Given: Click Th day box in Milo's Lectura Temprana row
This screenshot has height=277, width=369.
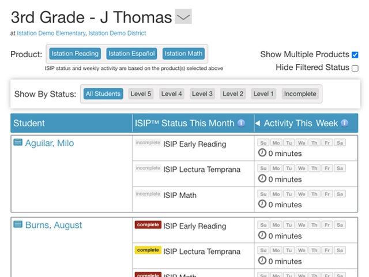Looking at the screenshot, I should click(x=314, y=168).
